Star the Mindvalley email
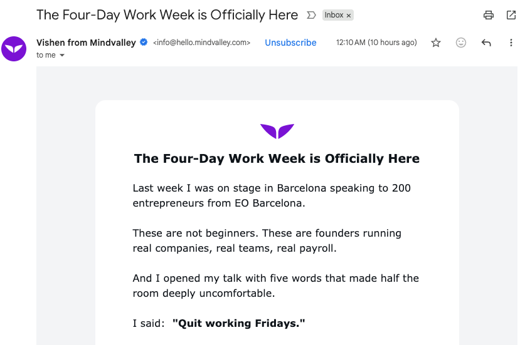This screenshot has height=345, width=525. point(436,43)
